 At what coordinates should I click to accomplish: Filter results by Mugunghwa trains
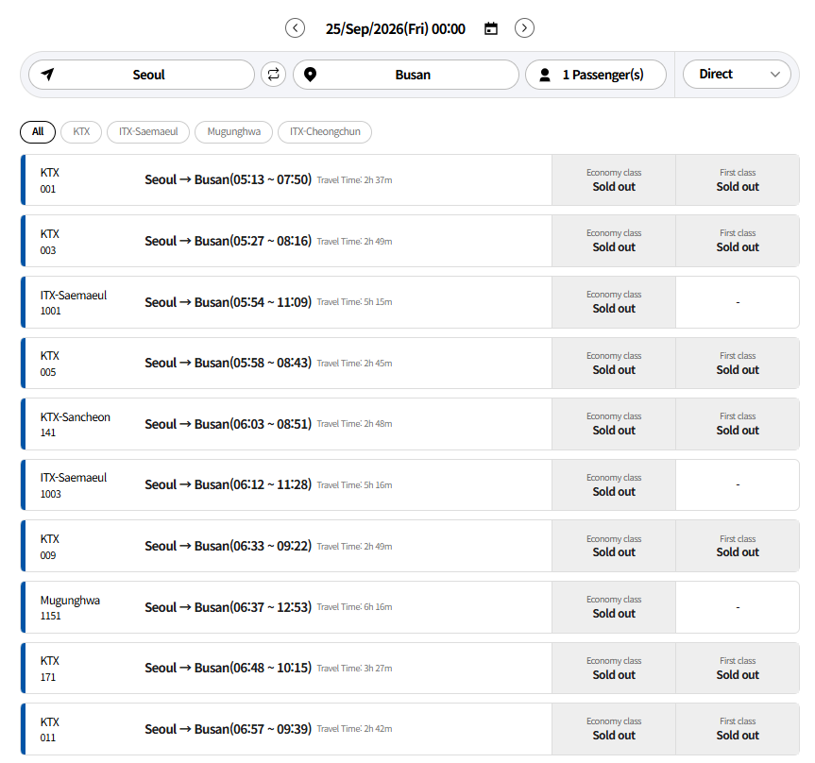point(234,131)
